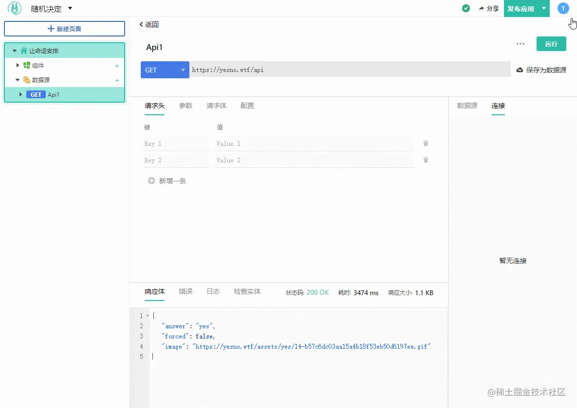Image resolution: width=577 pixels, height=408 pixels.
Task: Add a new component with plus icon
Action: (x=117, y=66)
